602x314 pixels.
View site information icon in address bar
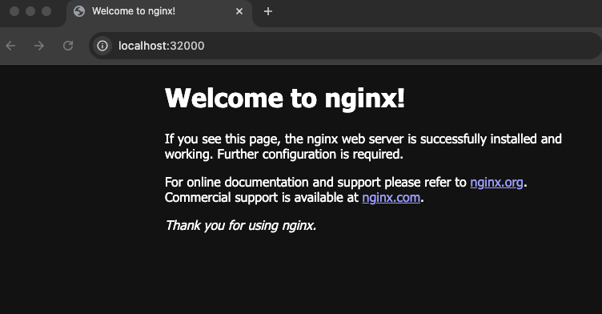click(102, 46)
